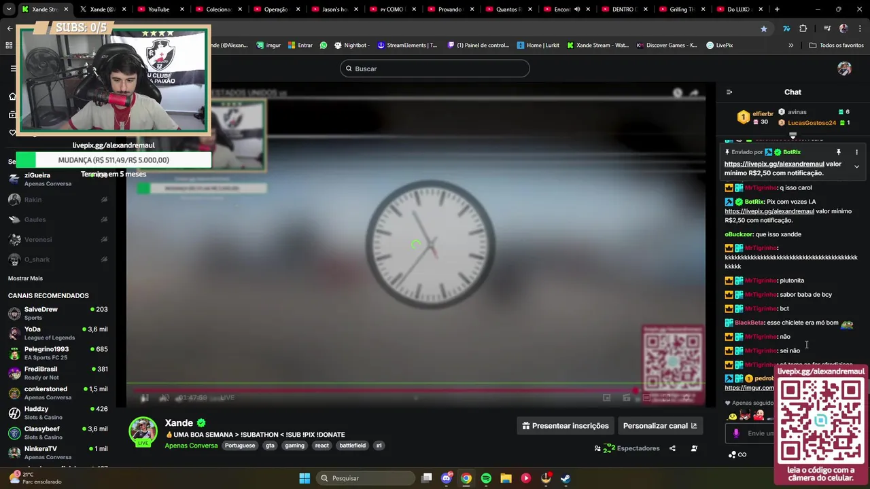This screenshot has width=870, height=489.
Task: Open Apenas Conversa category link
Action: coord(191,446)
